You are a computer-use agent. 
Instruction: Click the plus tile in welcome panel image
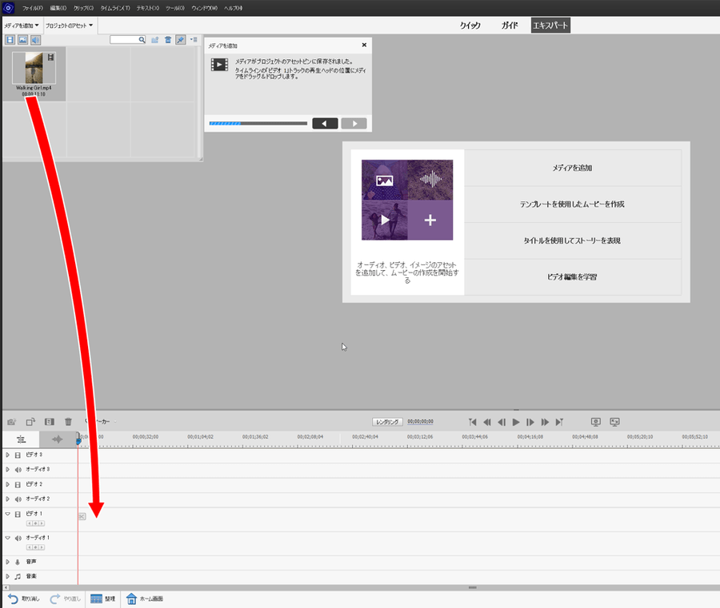pos(430,220)
